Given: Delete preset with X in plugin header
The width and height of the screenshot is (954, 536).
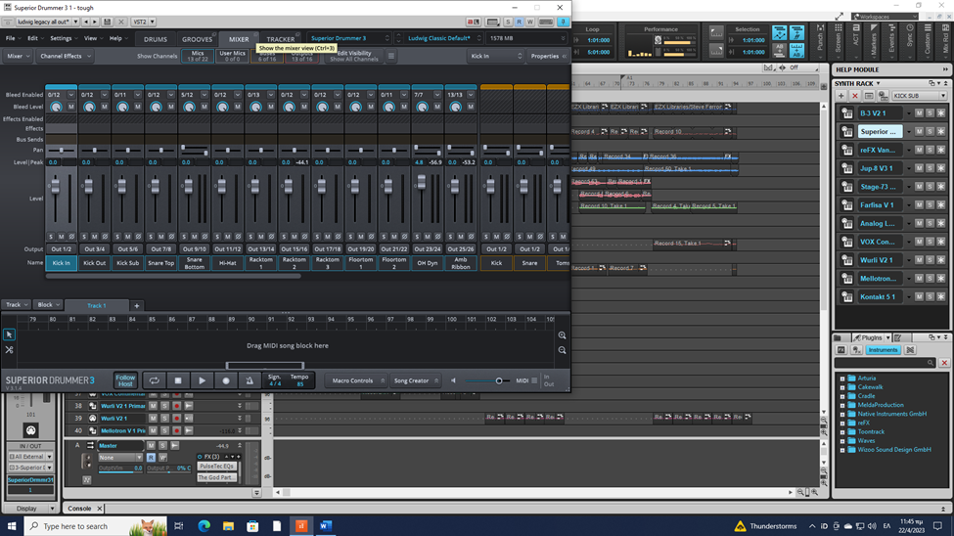Looking at the screenshot, I should click(x=120, y=22).
